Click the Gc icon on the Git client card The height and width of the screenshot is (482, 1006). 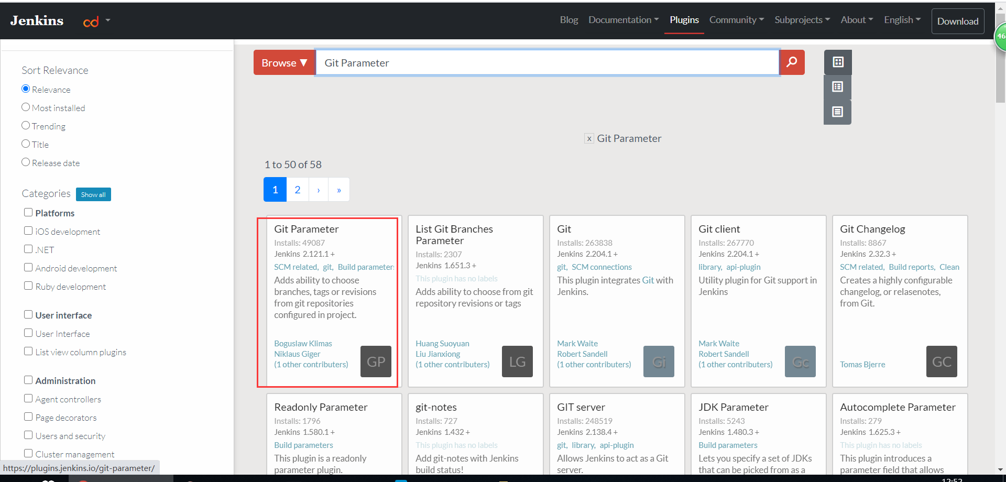[x=800, y=361]
